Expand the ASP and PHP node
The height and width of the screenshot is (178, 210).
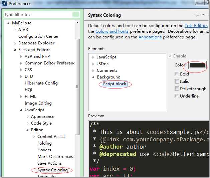click(x=21, y=56)
